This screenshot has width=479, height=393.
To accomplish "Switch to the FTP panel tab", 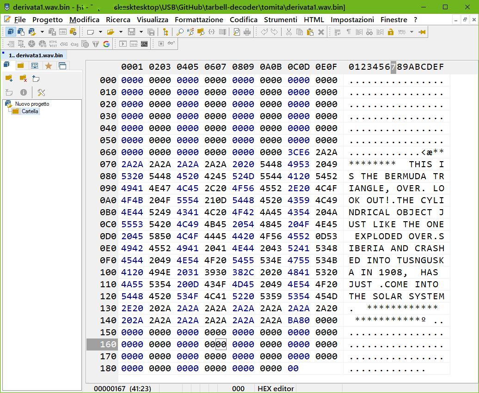I will [x=35, y=65].
